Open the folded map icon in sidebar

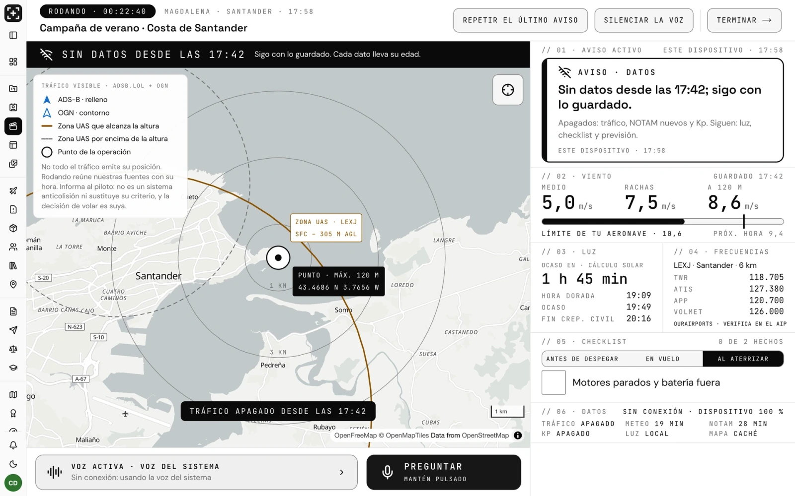(13, 395)
